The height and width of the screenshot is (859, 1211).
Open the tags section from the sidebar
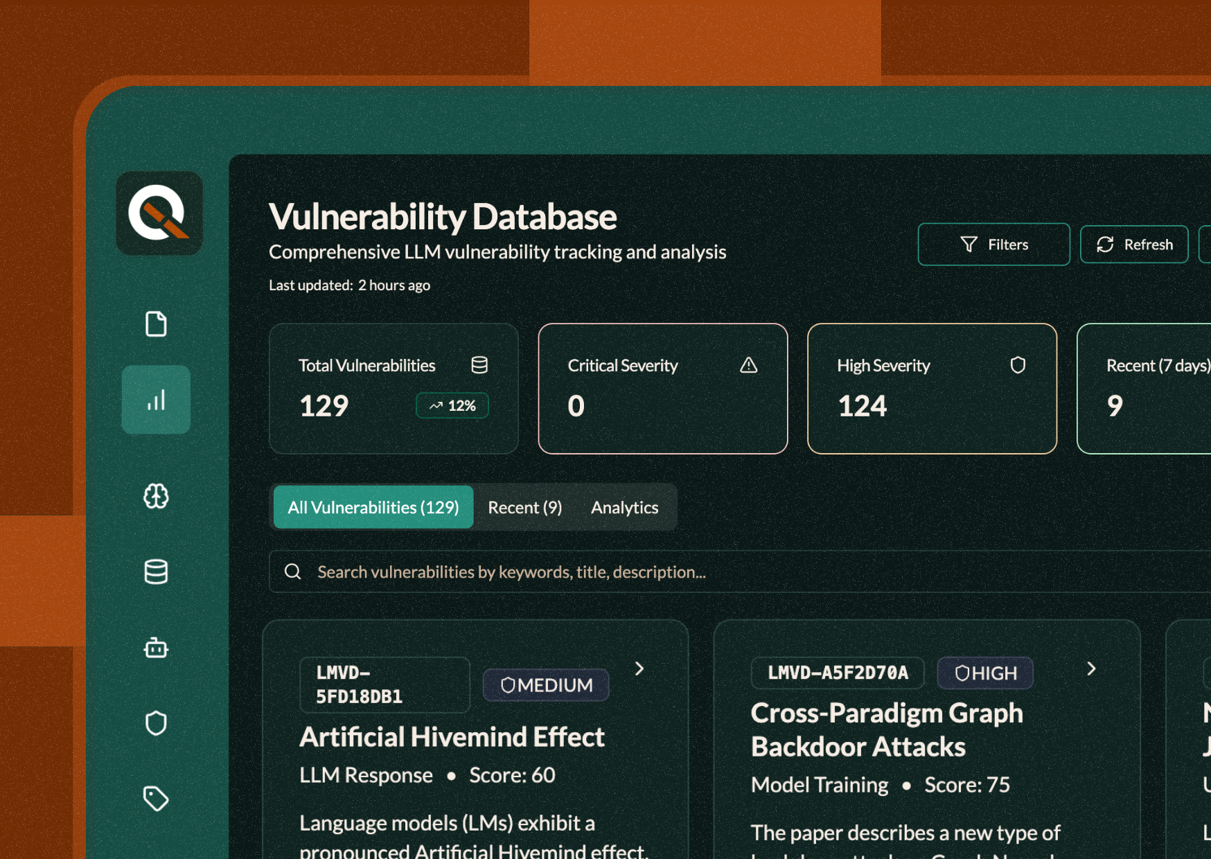tap(156, 798)
